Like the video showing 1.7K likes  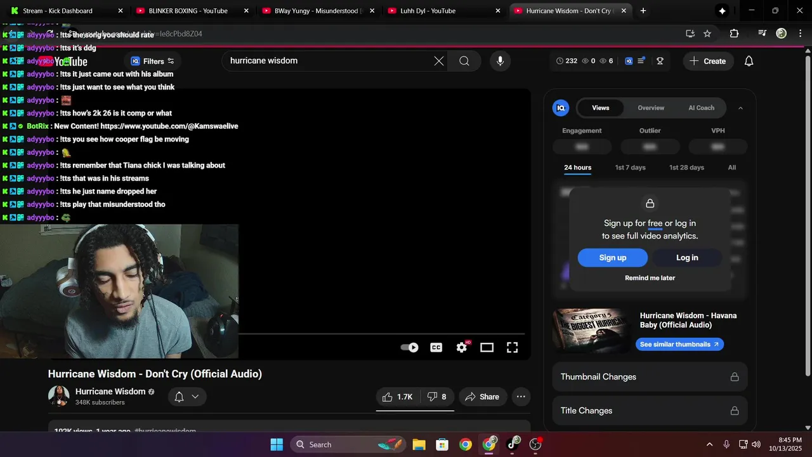(397, 397)
